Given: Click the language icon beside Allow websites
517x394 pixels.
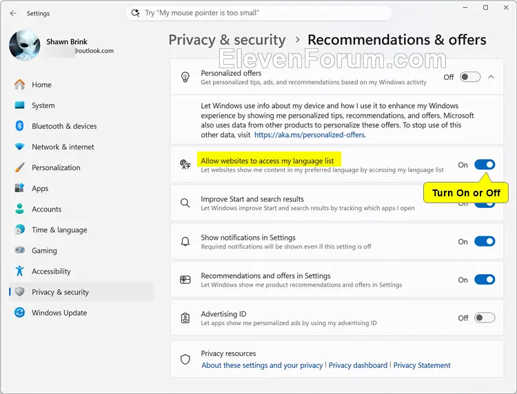Looking at the screenshot, I should 185,165.
